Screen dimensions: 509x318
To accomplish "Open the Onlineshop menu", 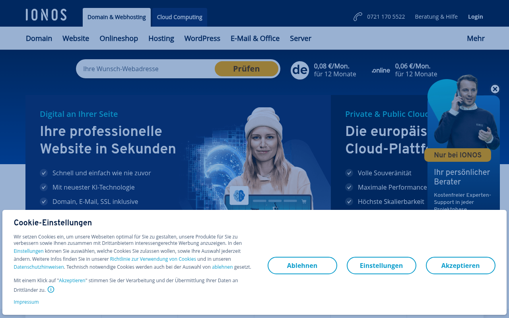I will (x=119, y=38).
